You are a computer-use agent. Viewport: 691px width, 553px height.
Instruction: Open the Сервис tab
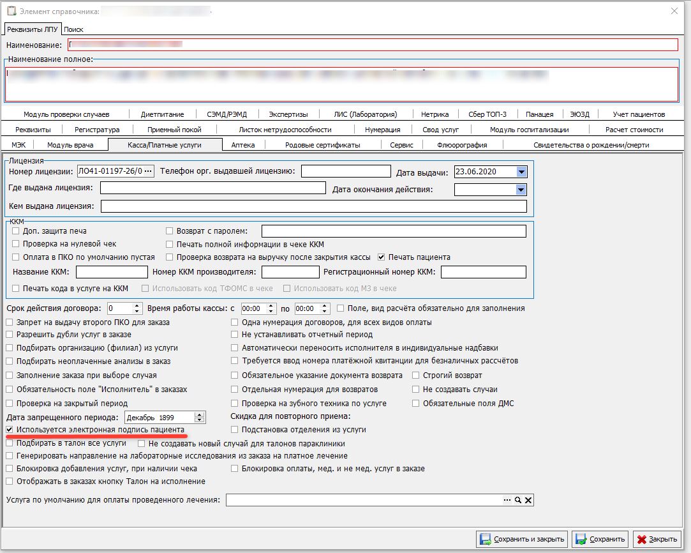point(401,145)
